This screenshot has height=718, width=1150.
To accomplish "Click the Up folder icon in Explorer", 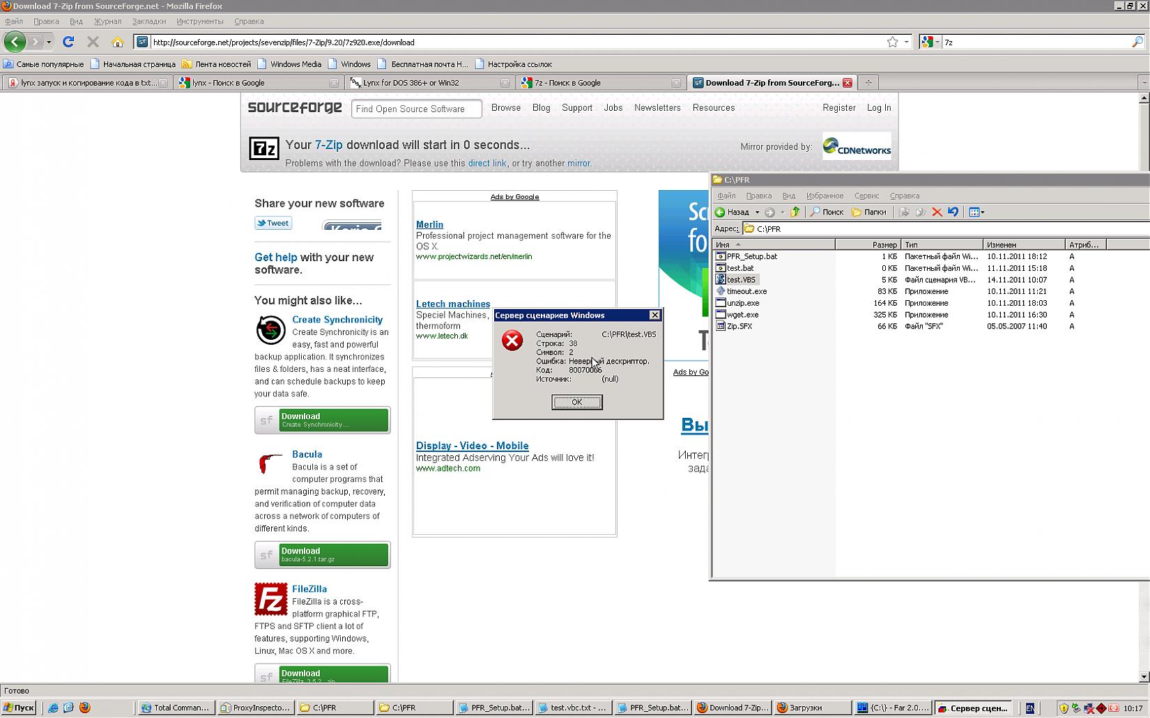I will (795, 212).
